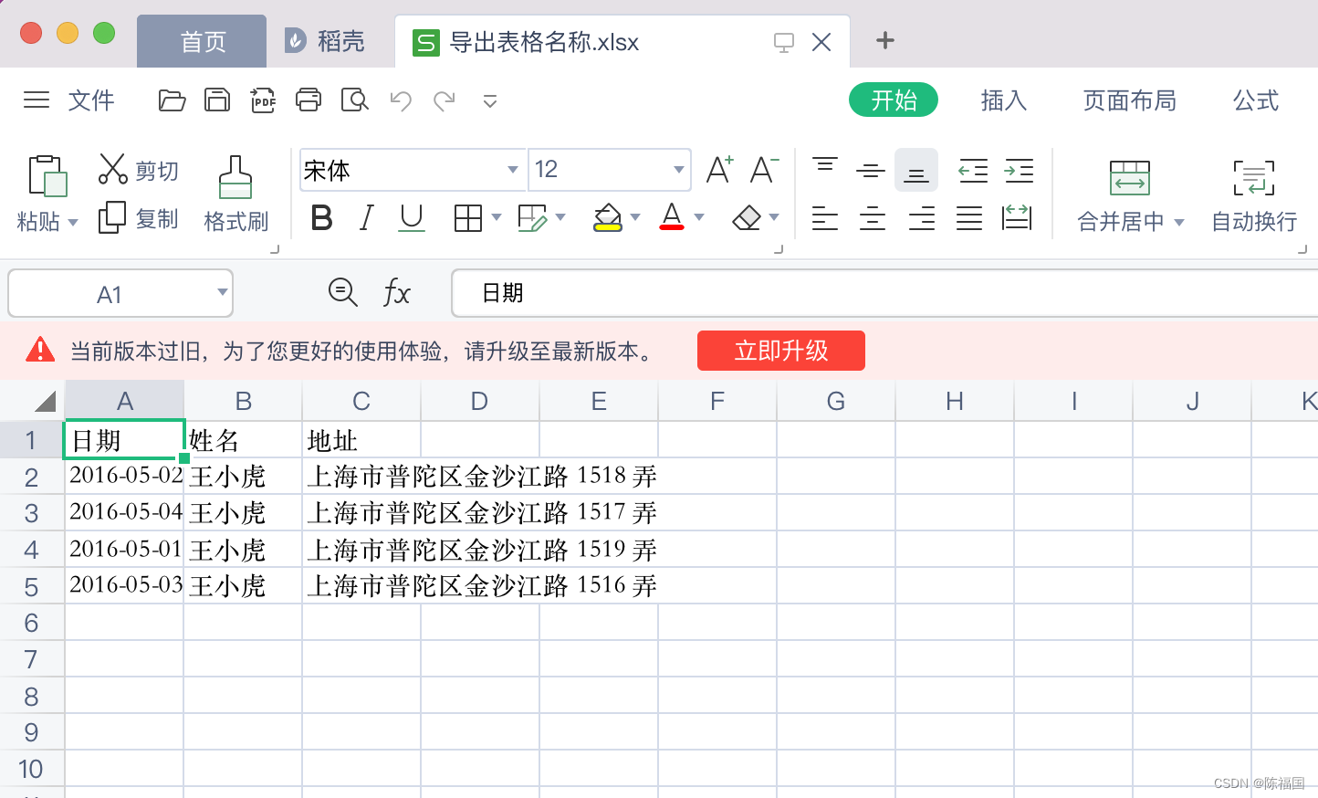Switch to the 公式 ribbon tab

coord(1256,100)
